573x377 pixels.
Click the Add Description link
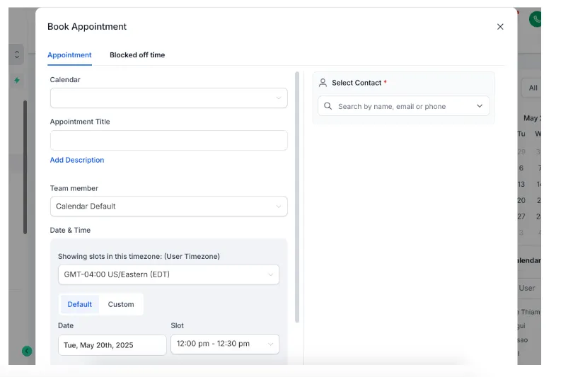[77, 160]
